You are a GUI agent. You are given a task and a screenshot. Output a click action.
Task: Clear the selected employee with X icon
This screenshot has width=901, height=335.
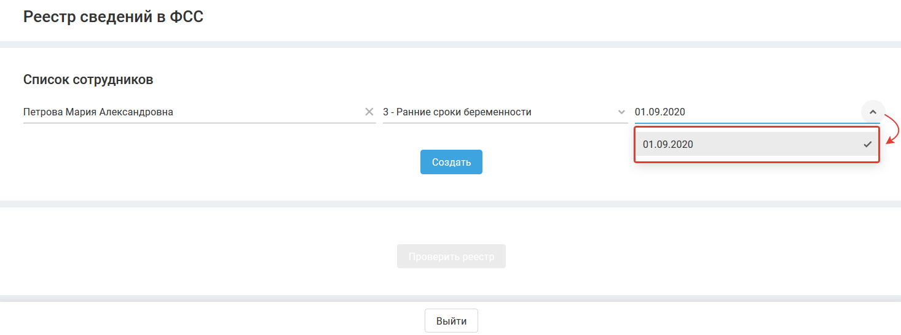click(x=369, y=112)
